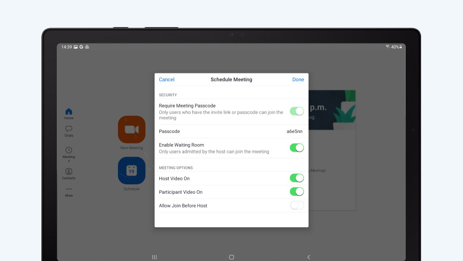Screen dimensions: 463x261
Task: Tap Done to save meeting
Action: click(x=298, y=79)
